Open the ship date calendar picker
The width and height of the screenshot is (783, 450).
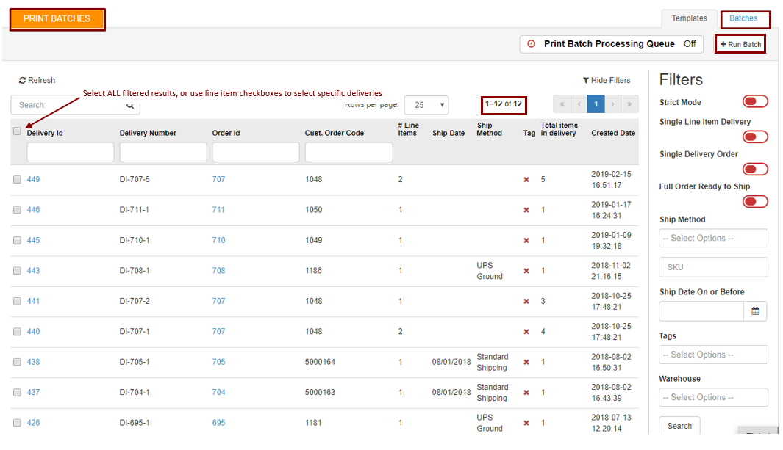pos(755,311)
